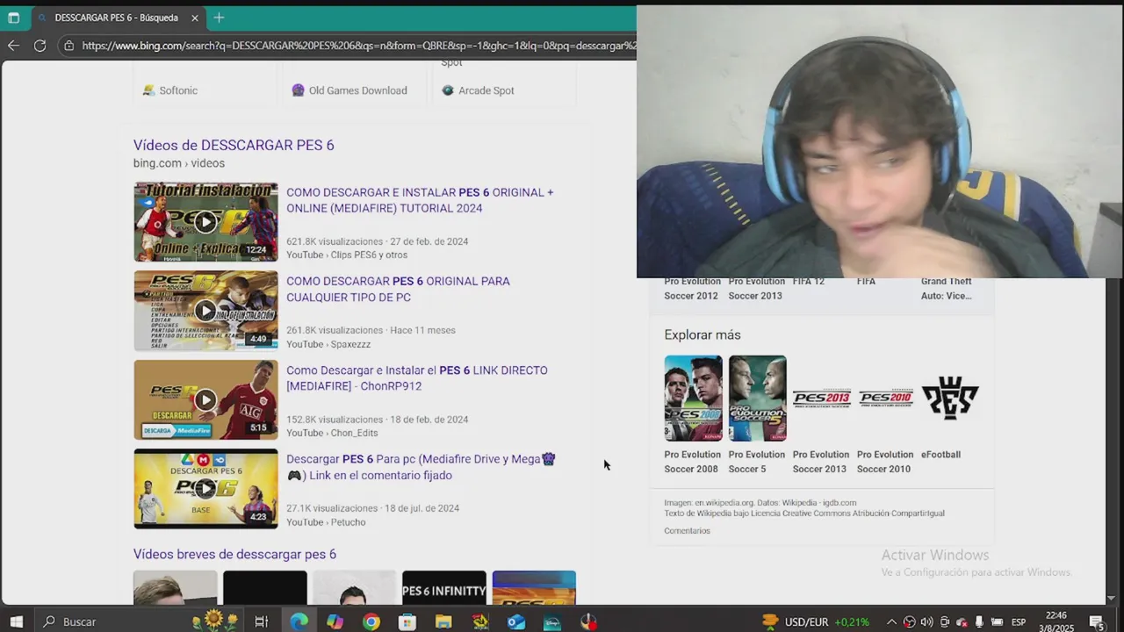Open COMO DESCARGAR E INSTALAR PES 6 ORIGINAL + ONLINE link

tap(420, 200)
